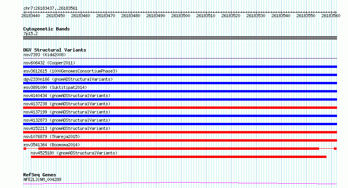Click ruler position 26183460
348x188 pixels.
(x=81, y=16)
